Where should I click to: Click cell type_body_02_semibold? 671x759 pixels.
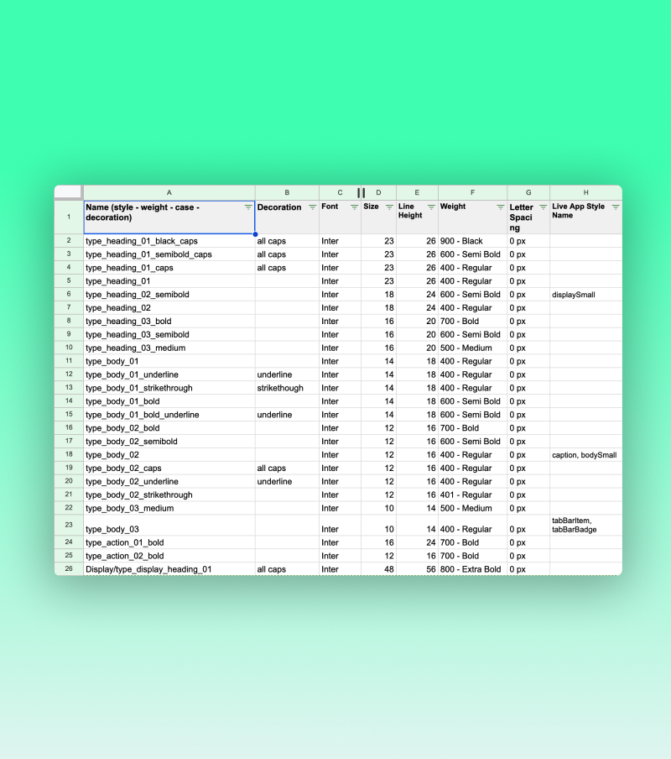tap(169, 442)
